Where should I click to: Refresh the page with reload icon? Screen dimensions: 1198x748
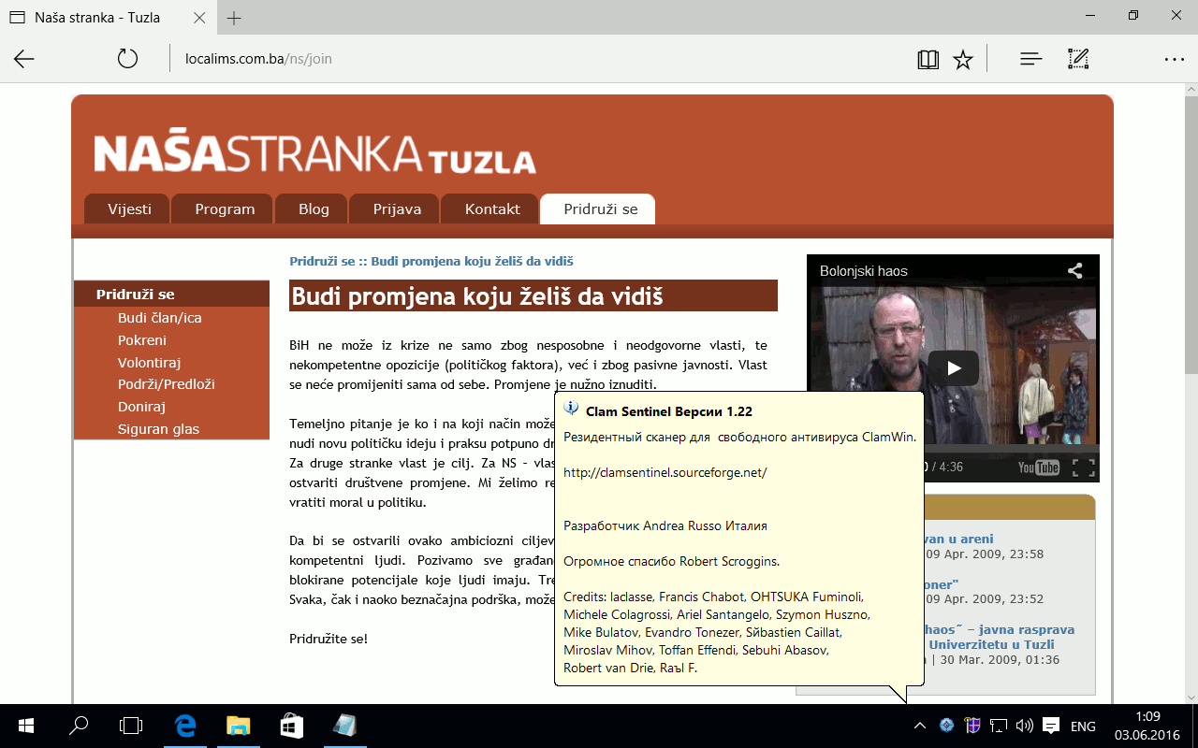pos(127,59)
